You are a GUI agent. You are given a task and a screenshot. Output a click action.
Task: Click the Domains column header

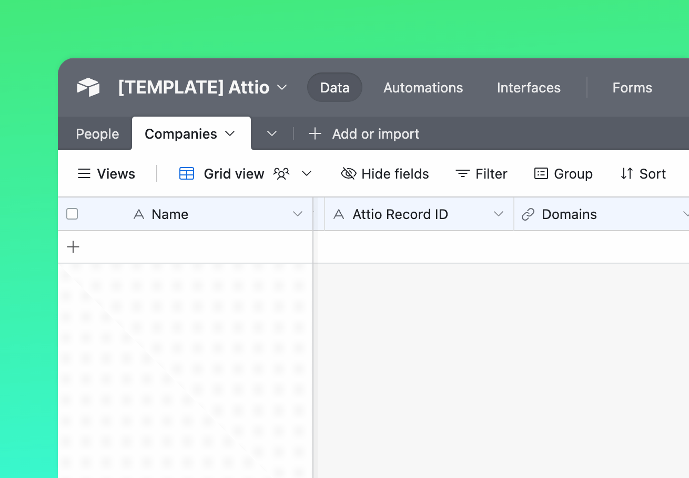click(x=602, y=214)
